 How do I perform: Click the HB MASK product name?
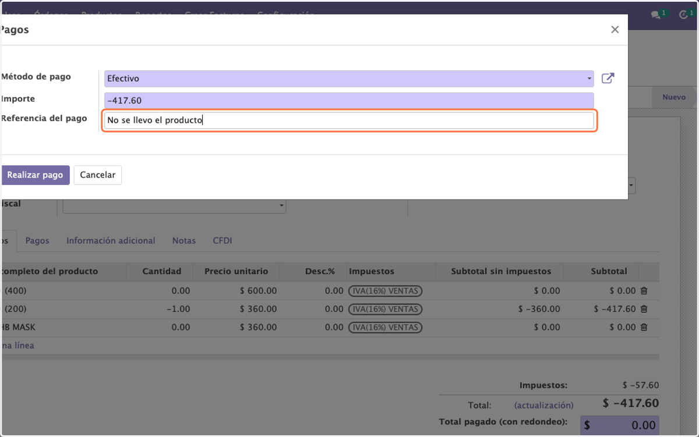(x=17, y=328)
